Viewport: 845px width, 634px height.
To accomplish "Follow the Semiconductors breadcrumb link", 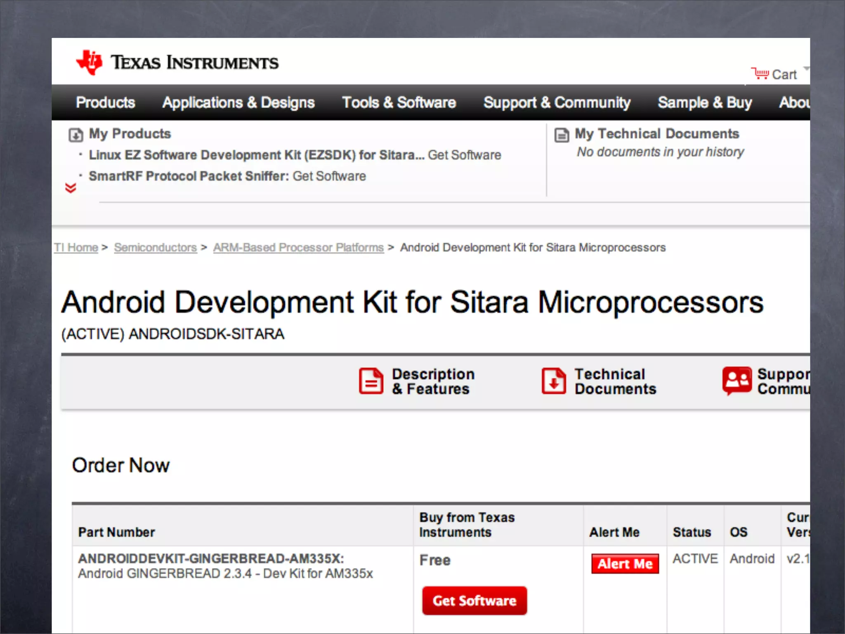I will [156, 247].
